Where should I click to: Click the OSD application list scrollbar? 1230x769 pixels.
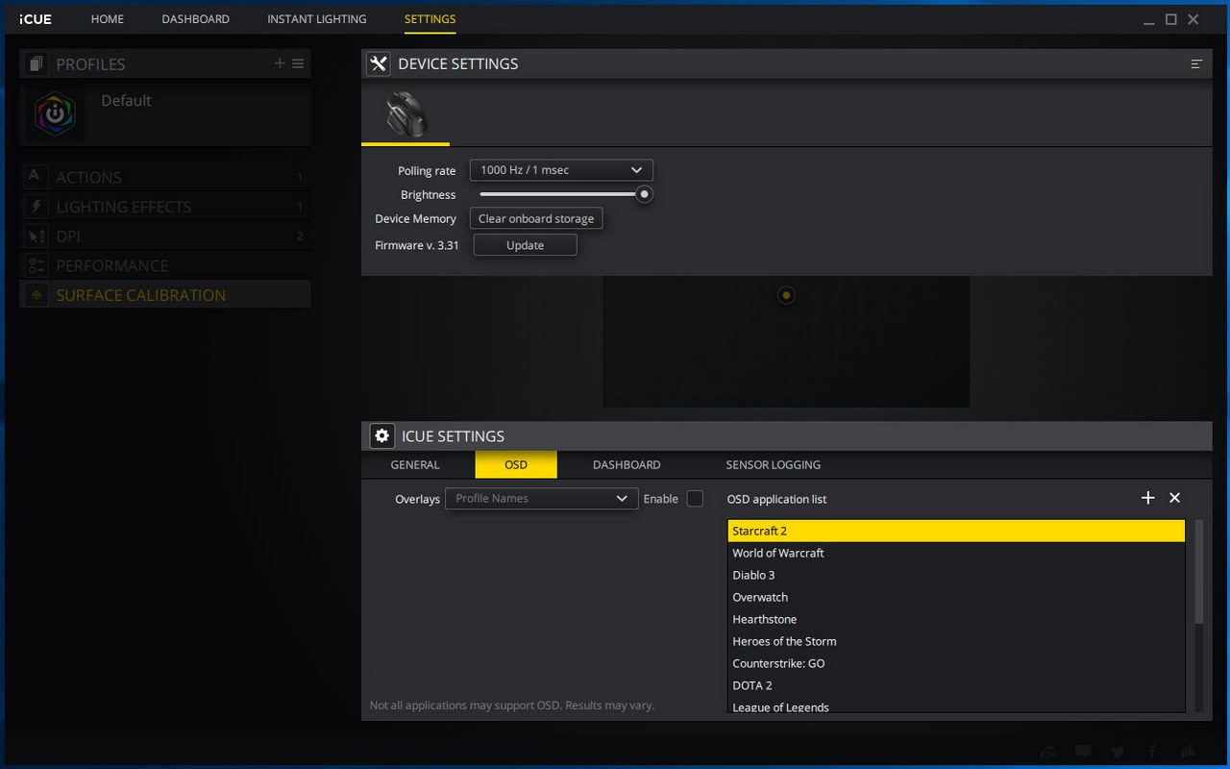pos(1198,572)
